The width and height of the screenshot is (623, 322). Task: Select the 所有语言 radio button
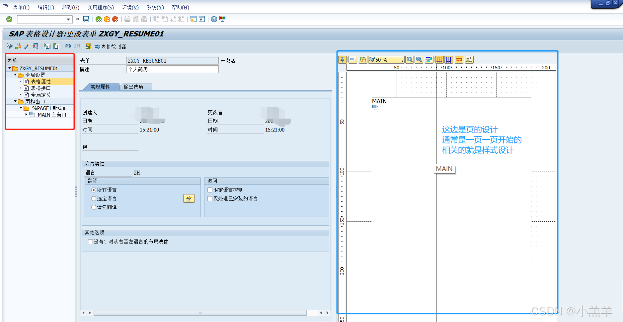[94, 190]
